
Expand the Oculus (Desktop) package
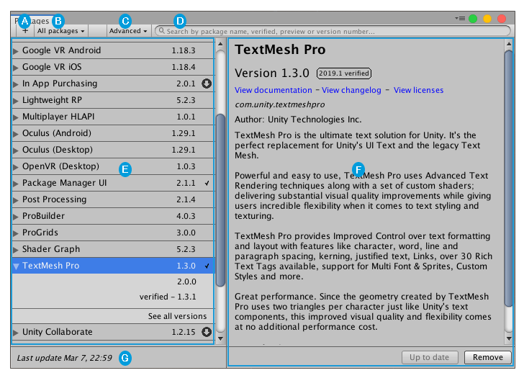click(15, 150)
